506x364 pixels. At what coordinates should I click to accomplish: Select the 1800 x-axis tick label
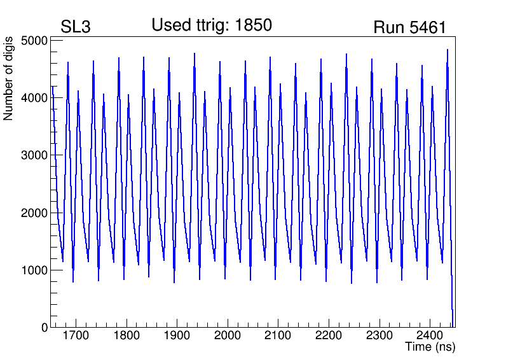(x=126, y=335)
